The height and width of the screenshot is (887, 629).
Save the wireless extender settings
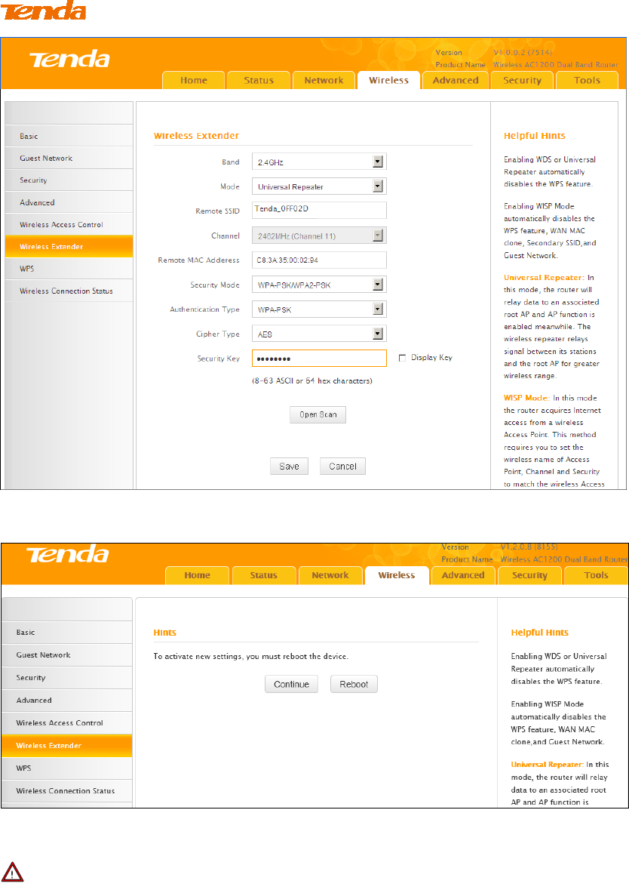(x=289, y=466)
